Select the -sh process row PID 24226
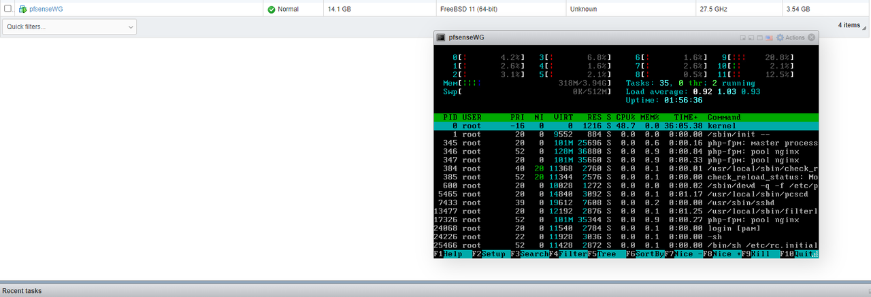The image size is (871, 297). [626, 237]
